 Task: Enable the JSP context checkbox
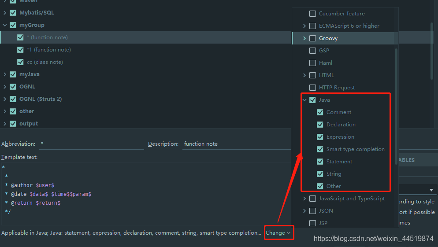pyautogui.click(x=312, y=223)
